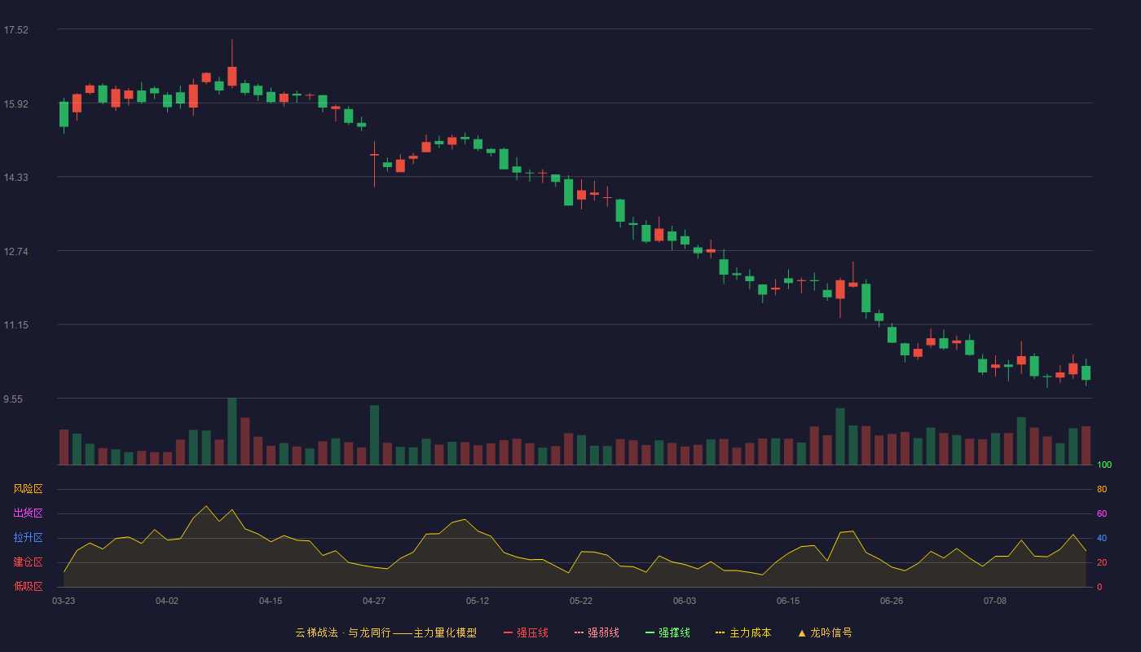Click the dashed pink 强弱线 legend icon

tap(579, 632)
